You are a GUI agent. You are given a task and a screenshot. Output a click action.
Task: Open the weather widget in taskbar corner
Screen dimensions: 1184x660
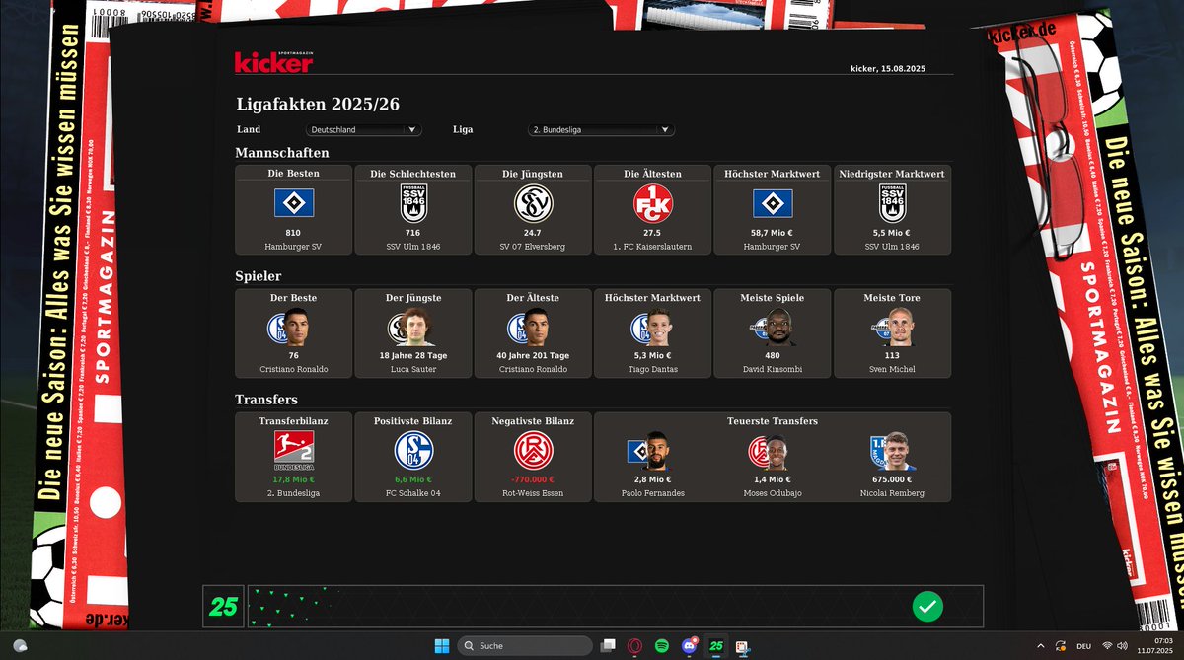click(x=20, y=645)
